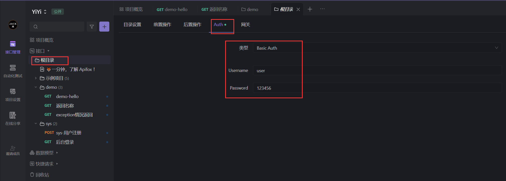Switch to the 前置操作 tab

pos(162,25)
